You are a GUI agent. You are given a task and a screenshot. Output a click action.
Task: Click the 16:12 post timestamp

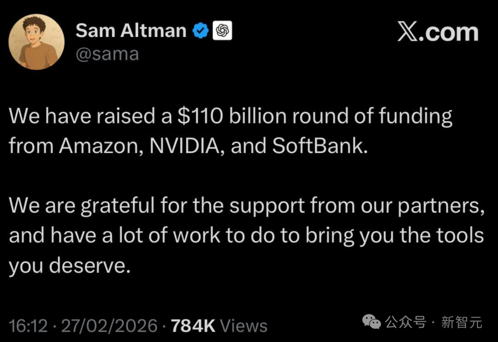pos(28,326)
